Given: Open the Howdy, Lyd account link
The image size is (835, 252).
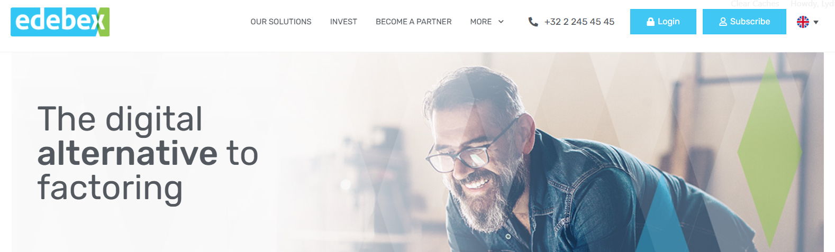Looking at the screenshot, I should pos(812,4).
